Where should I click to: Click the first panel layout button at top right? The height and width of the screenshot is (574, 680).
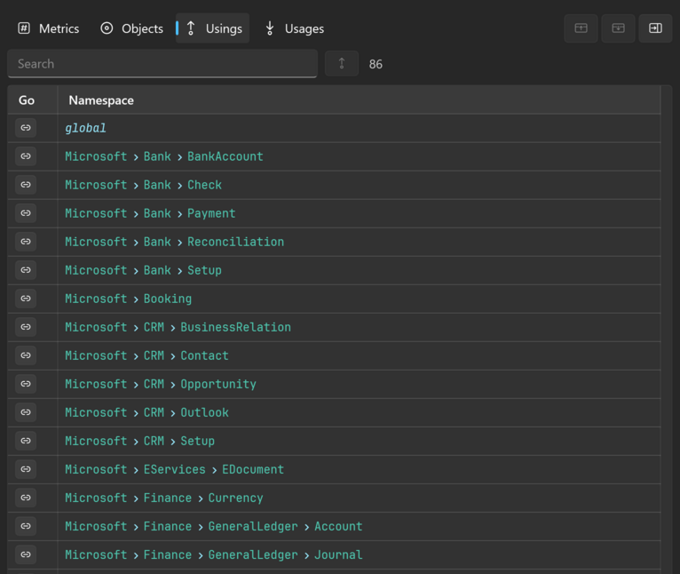coord(581,28)
